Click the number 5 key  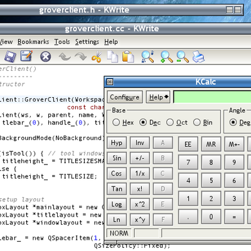pos(211,180)
